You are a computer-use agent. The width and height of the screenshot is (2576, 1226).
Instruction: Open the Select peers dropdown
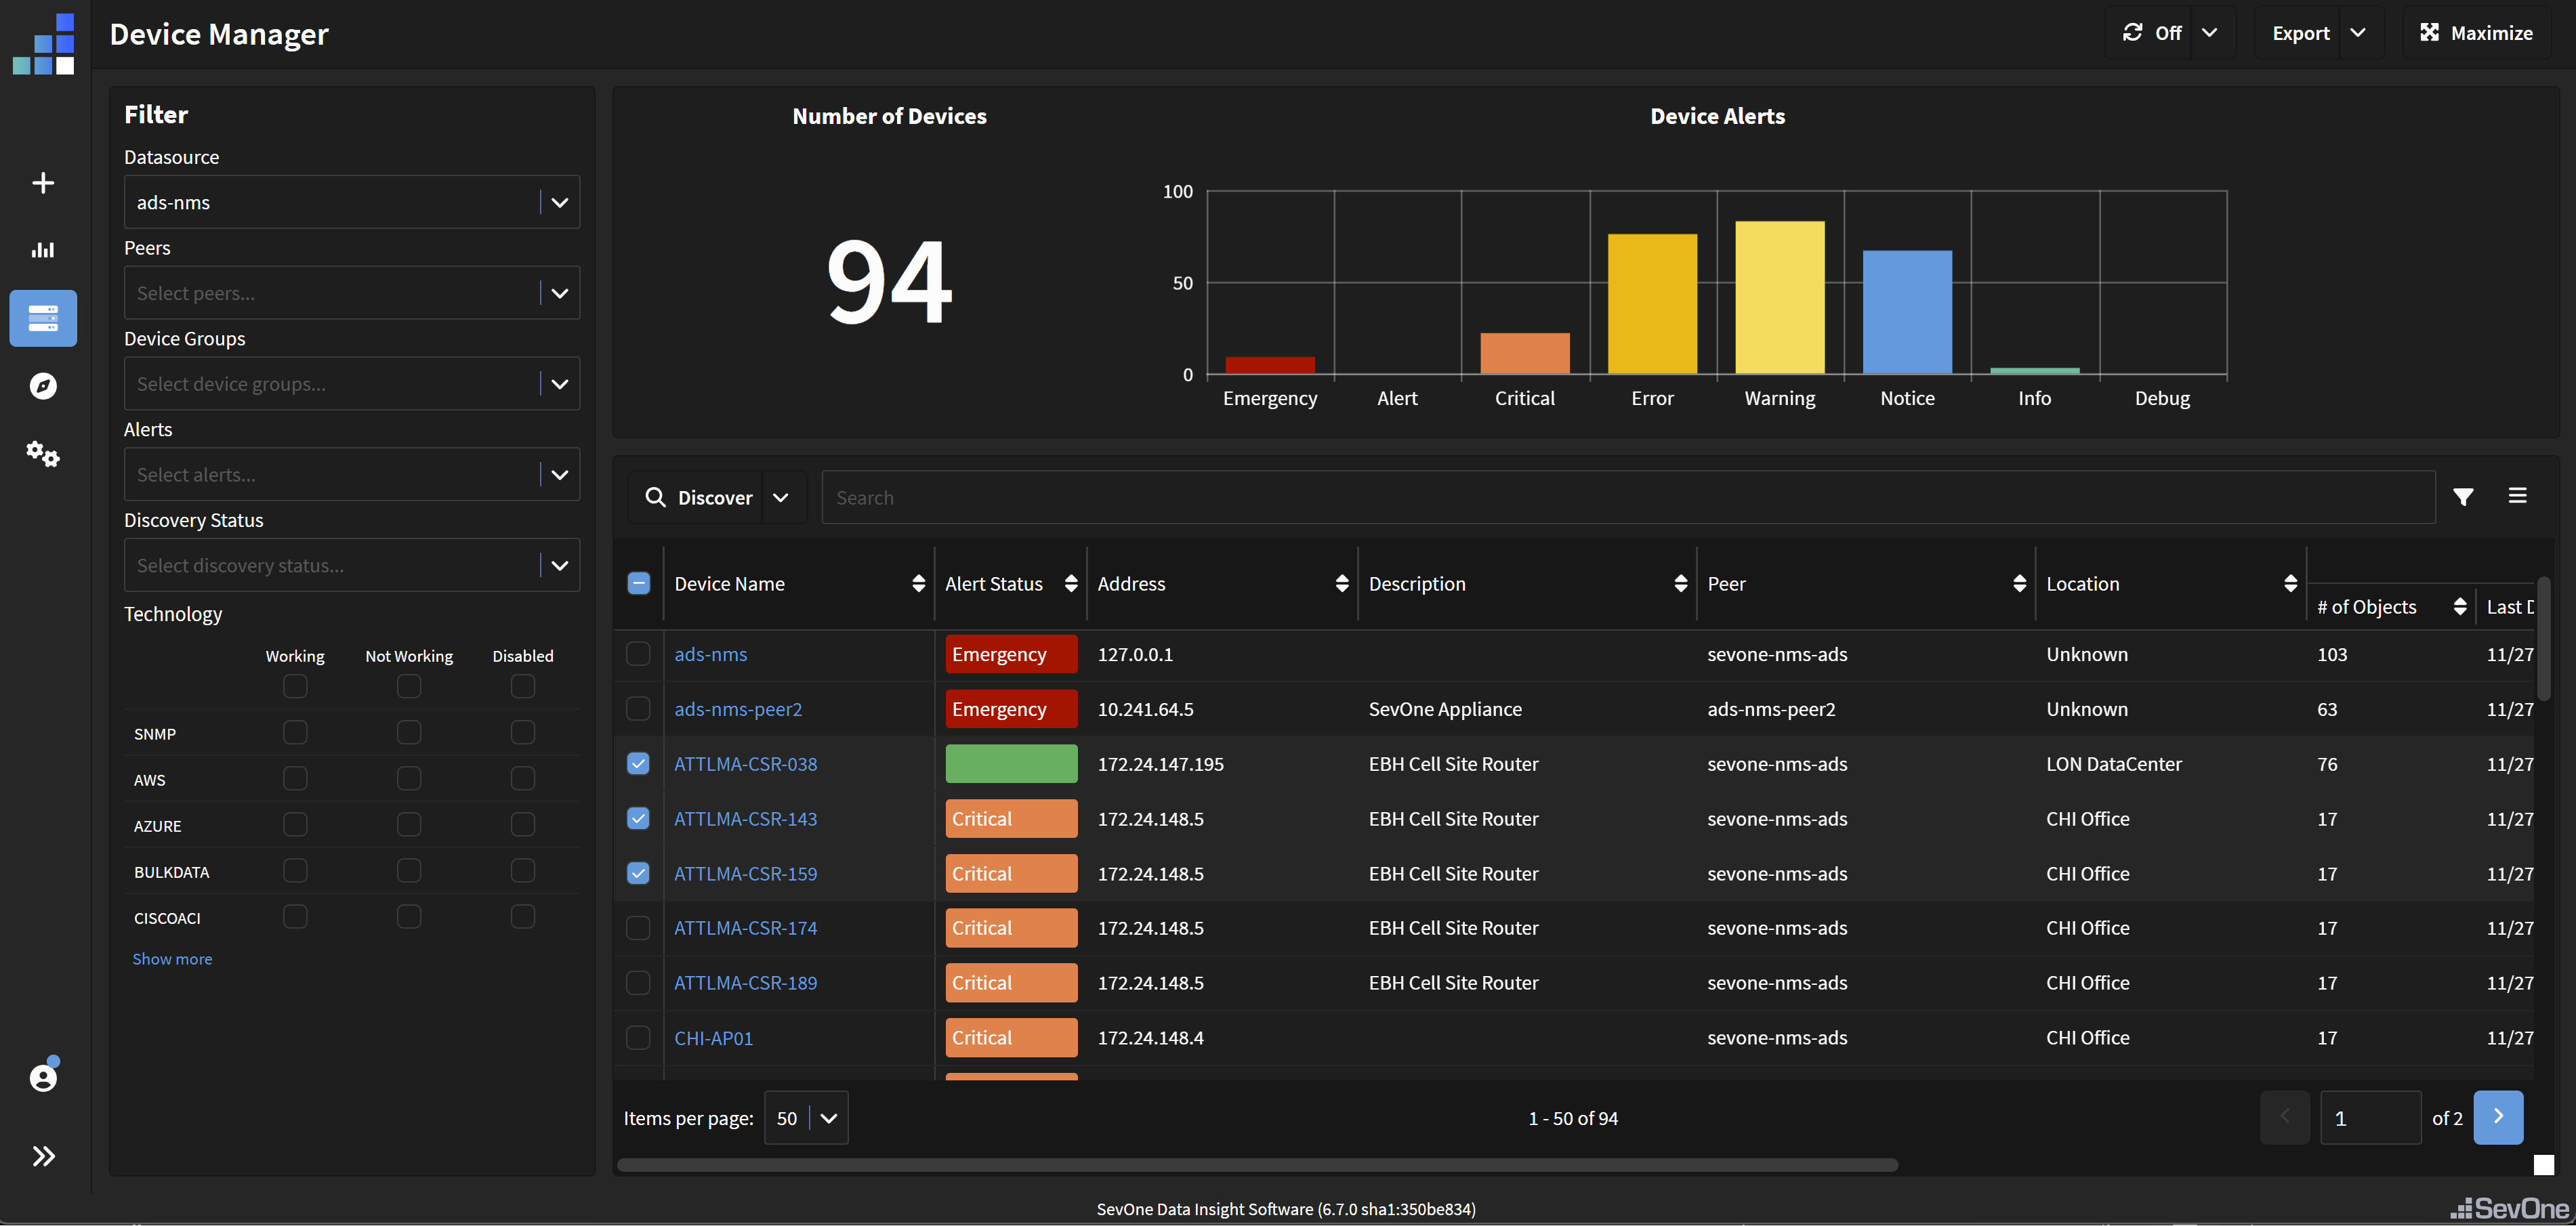[x=352, y=293]
